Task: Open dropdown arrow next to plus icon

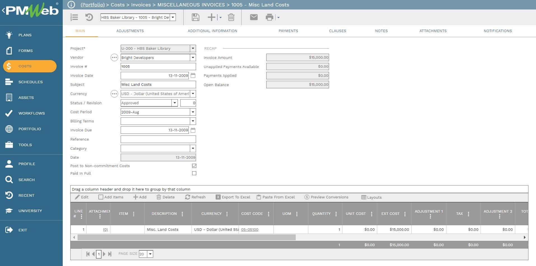Action: [x=220, y=17]
